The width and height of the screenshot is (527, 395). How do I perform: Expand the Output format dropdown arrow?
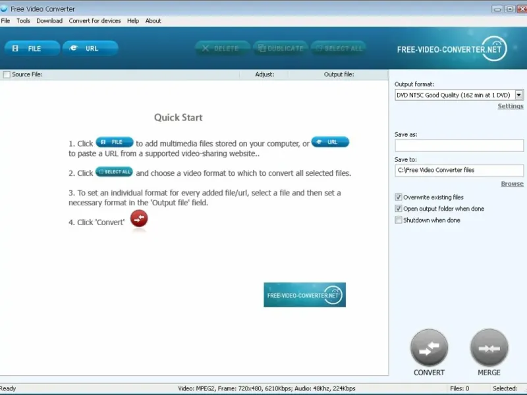pos(519,95)
